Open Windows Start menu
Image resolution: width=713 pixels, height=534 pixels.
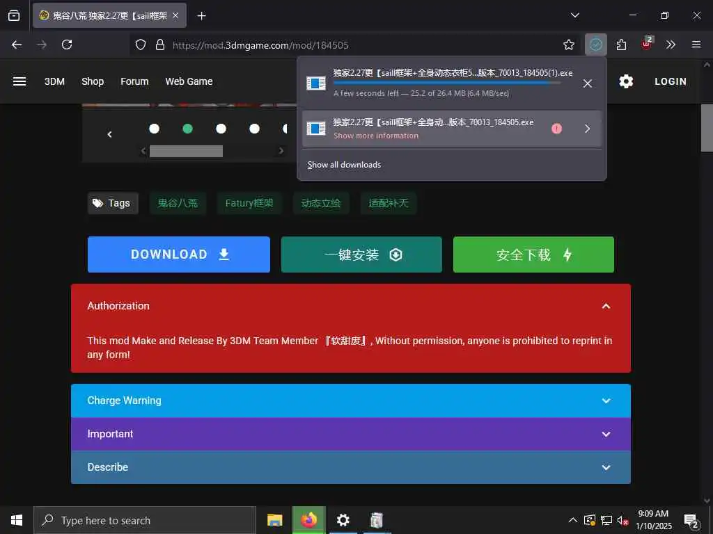(17, 520)
